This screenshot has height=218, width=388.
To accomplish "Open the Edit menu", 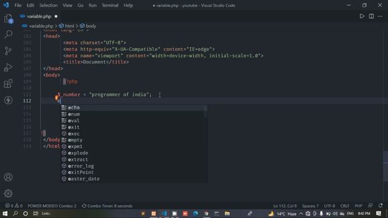I will point(30,5).
